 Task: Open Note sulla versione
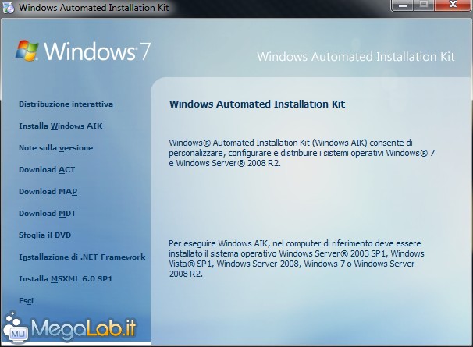pos(55,147)
